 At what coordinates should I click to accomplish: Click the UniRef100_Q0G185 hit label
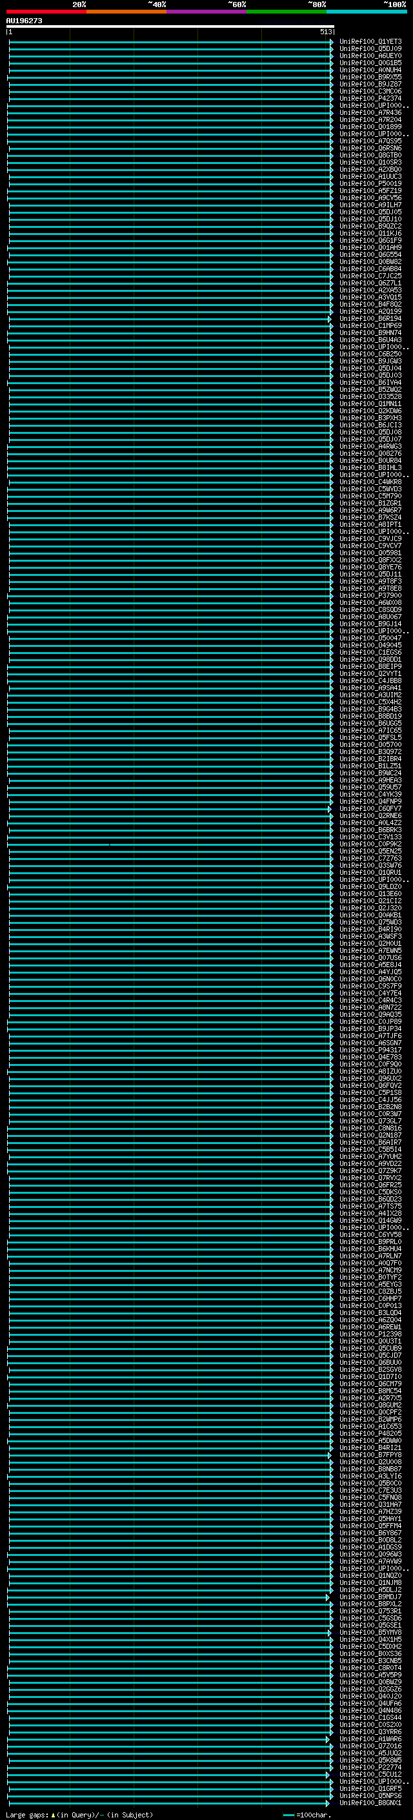pyautogui.click(x=370, y=63)
